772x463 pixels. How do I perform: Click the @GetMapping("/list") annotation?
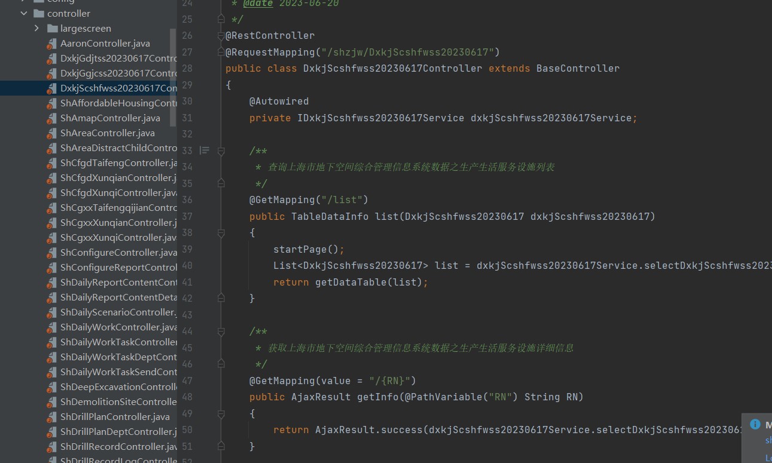click(x=309, y=200)
